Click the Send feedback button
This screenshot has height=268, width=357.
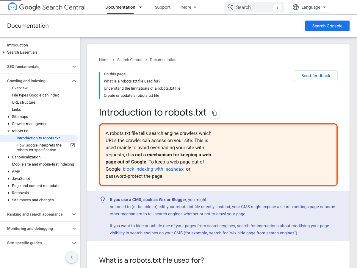point(316,76)
